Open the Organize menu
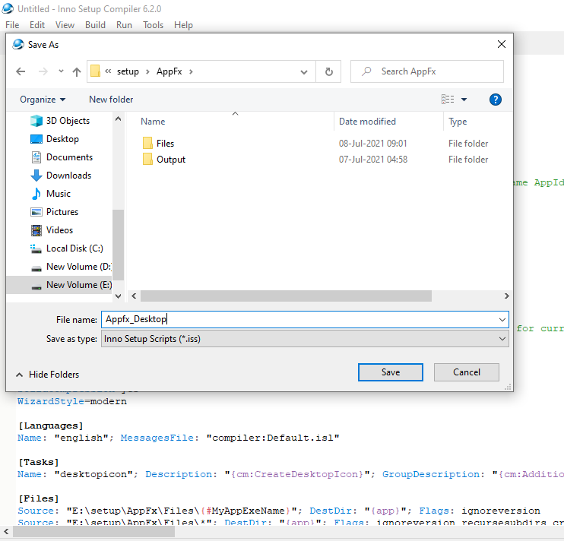 [43, 100]
